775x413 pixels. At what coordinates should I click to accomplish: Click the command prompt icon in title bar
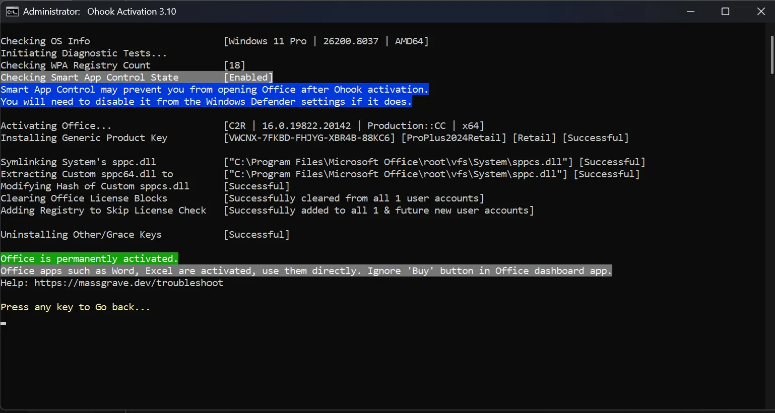tap(12, 12)
